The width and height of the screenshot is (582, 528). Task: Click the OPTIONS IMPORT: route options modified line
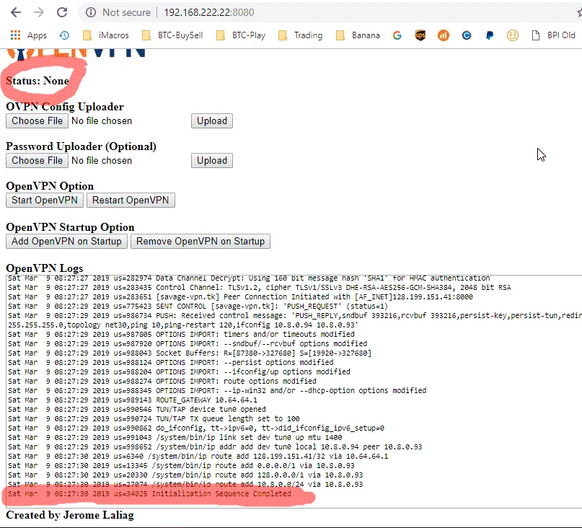click(162, 381)
